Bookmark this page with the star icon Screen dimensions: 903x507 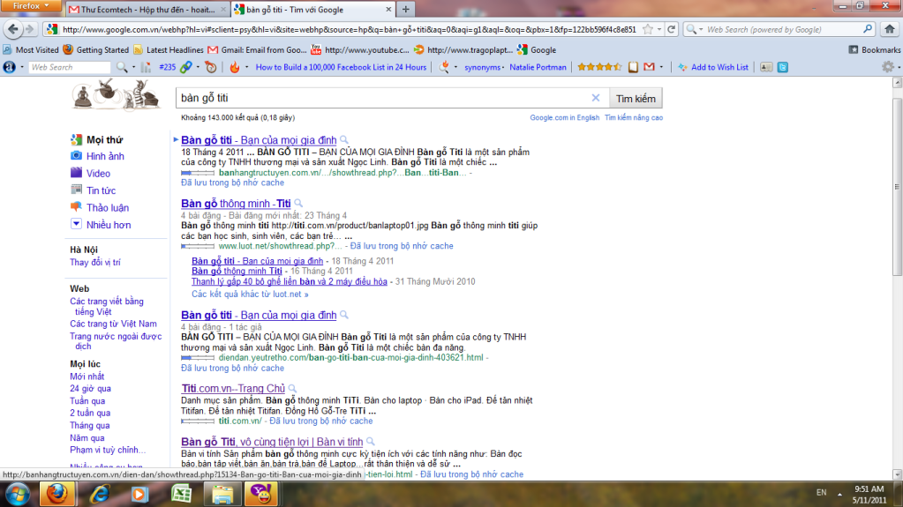pos(648,29)
